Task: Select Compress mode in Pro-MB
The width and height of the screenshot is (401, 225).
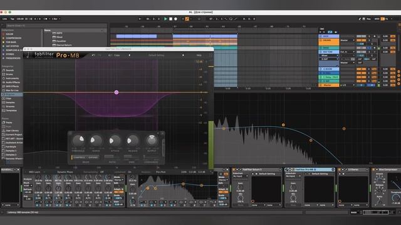Action: [x=79, y=157]
